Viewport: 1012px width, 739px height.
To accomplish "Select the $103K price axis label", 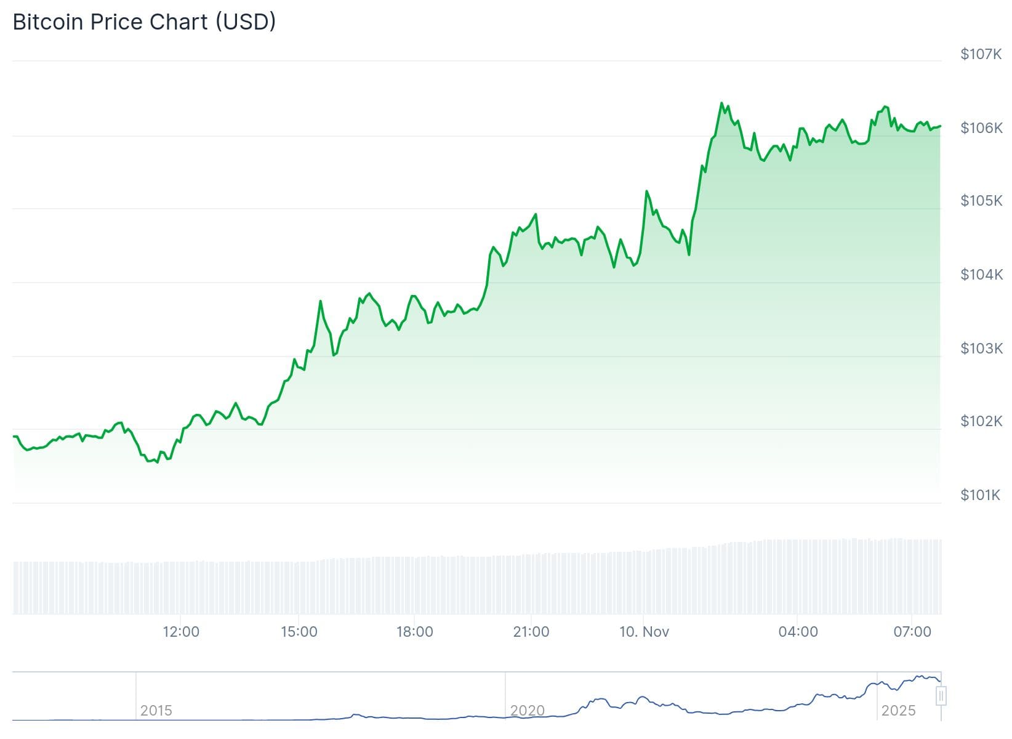I will click(x=981, y=348).
